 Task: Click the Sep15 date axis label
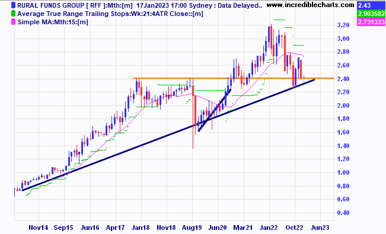point(63,227)
